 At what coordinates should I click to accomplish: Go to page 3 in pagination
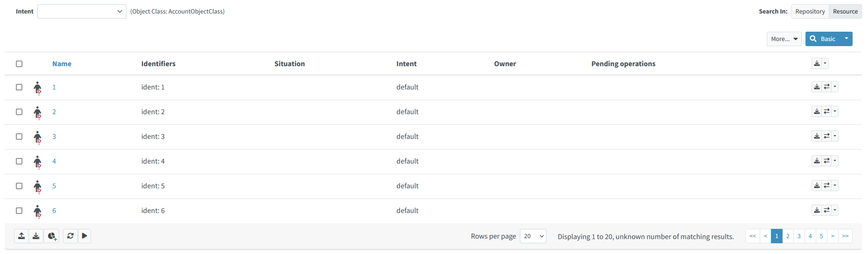799,236
